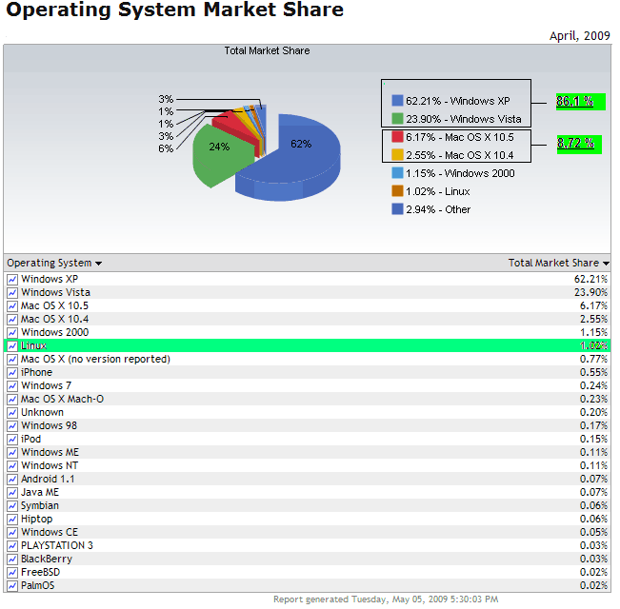This screenshot has height=609, width=620.
Task: Click the iPhone row trend icon
Action: 12,373
